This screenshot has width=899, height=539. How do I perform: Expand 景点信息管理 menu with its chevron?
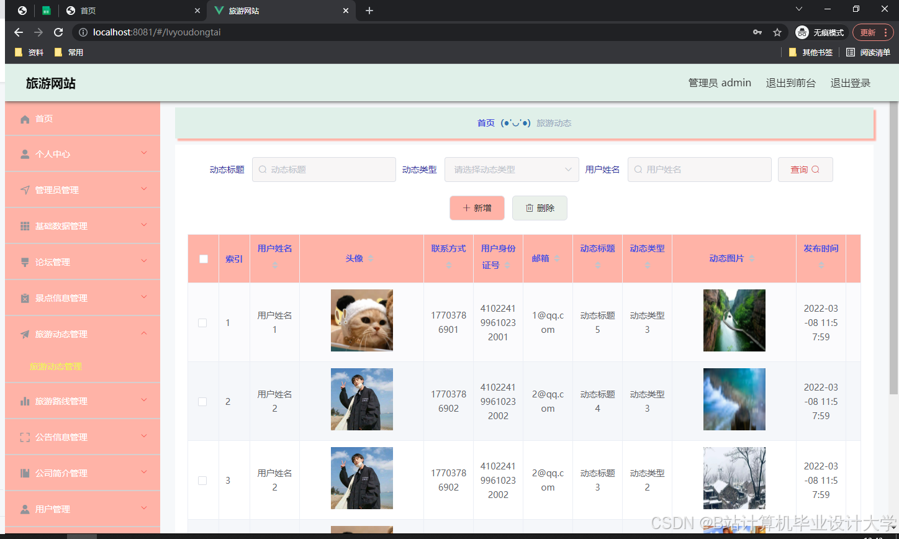[144, 297]
